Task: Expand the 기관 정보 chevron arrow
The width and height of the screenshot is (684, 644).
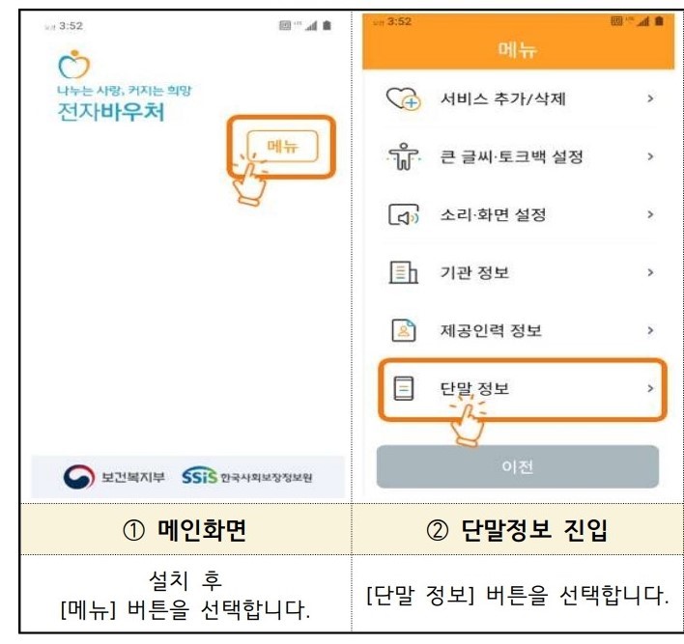Action: coord(650,272)
